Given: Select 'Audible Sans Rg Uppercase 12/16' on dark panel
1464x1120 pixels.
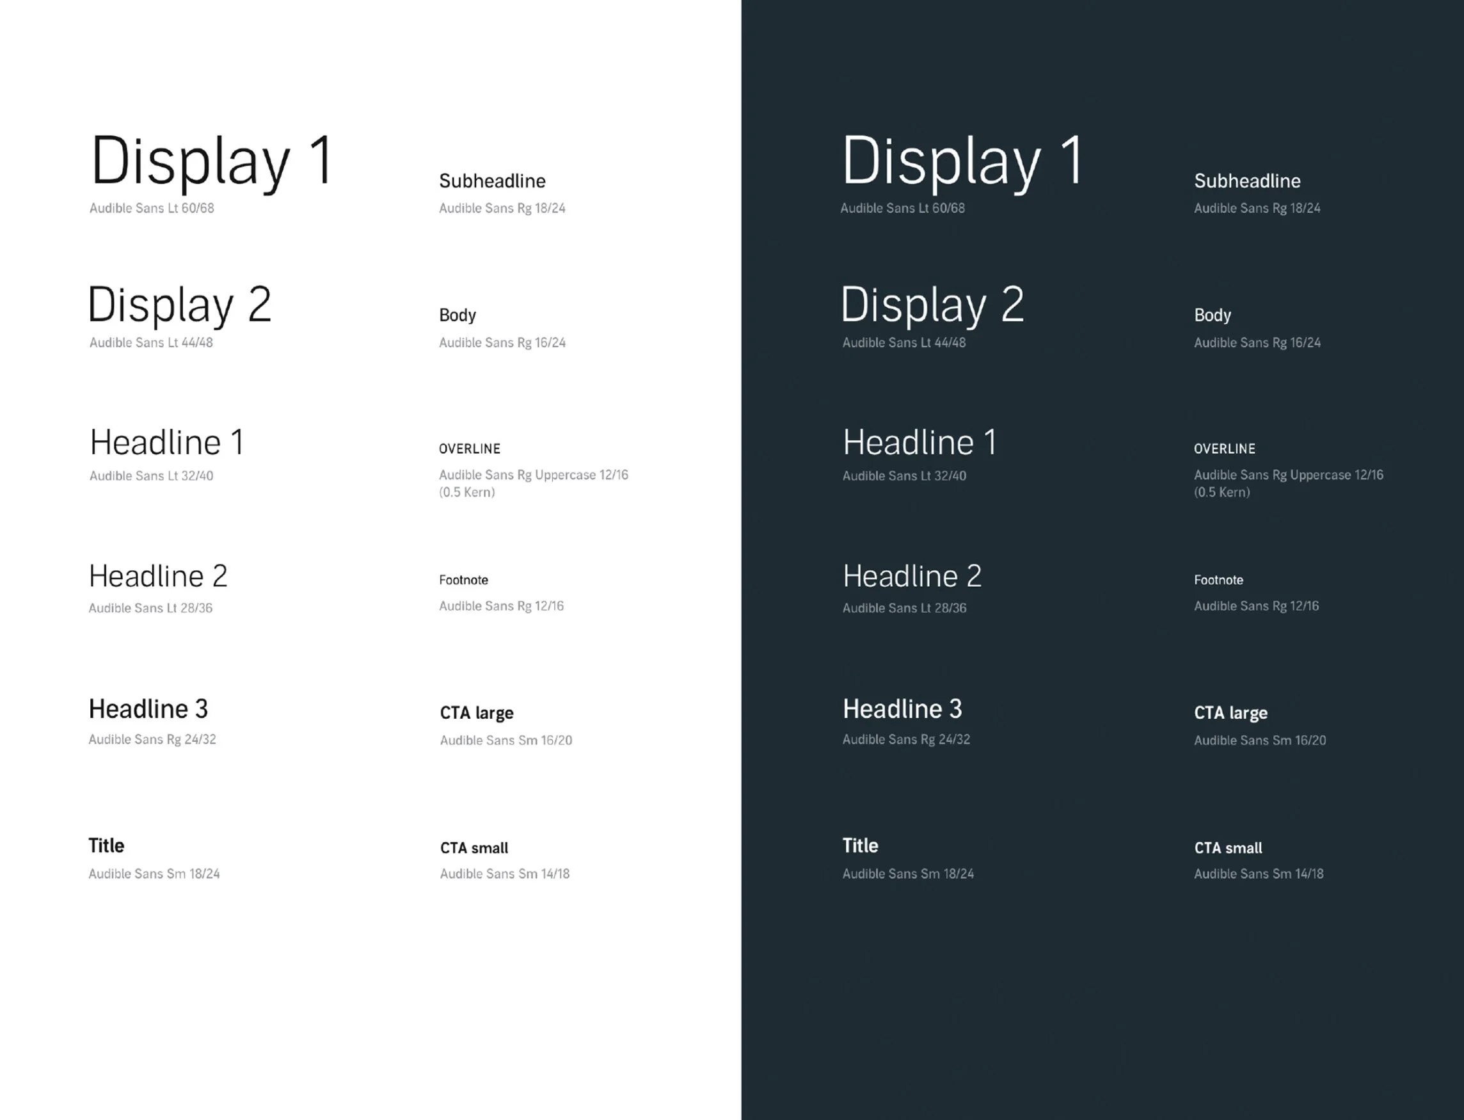Looking at the screenshot, I should click(x=1289, y=476).
